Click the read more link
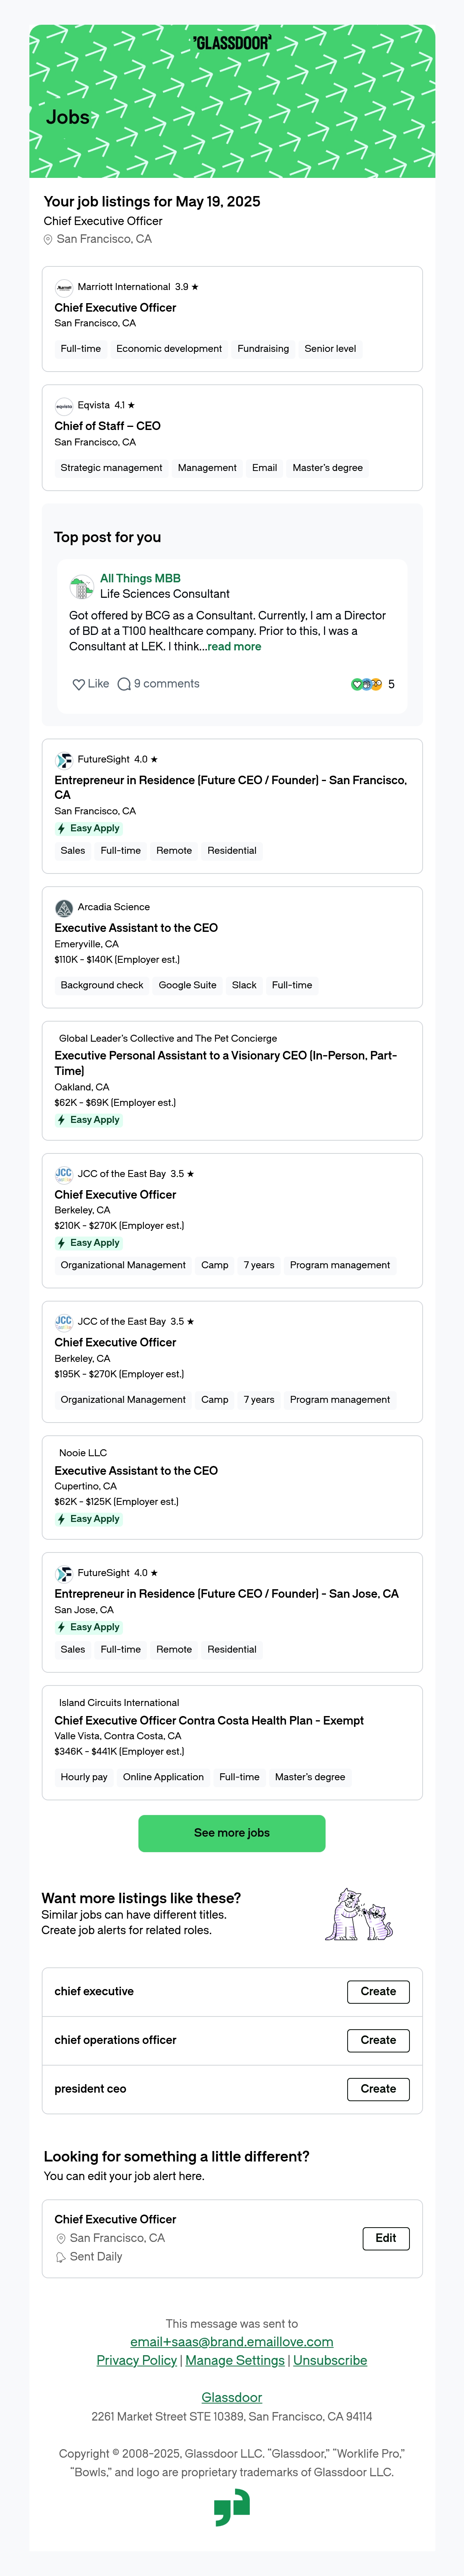Screen dimensions: 464x2576 pyautogui.click(x=234, y=647)
